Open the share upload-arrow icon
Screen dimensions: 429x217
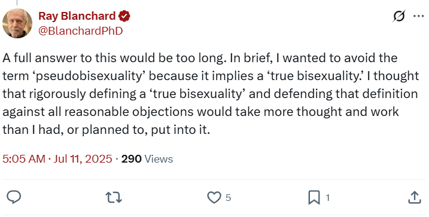415,197
